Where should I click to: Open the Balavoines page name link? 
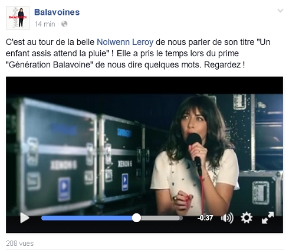click(57, 12)
